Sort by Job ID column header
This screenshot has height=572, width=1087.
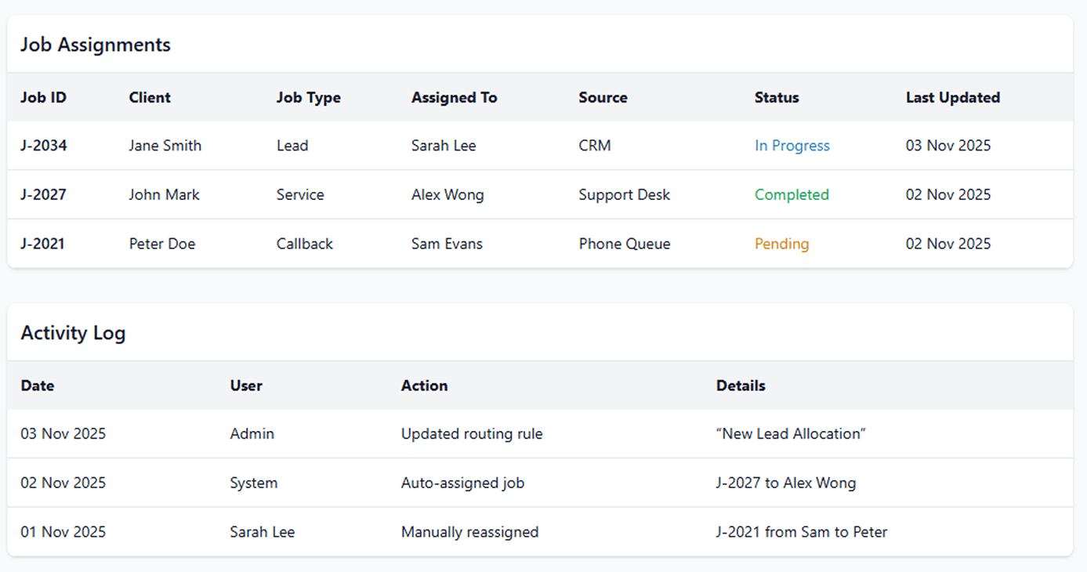pyautogui.click(x=43, y=98)
